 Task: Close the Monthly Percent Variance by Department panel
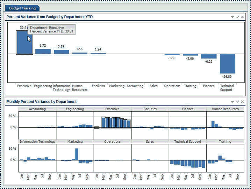click(242, 102)
